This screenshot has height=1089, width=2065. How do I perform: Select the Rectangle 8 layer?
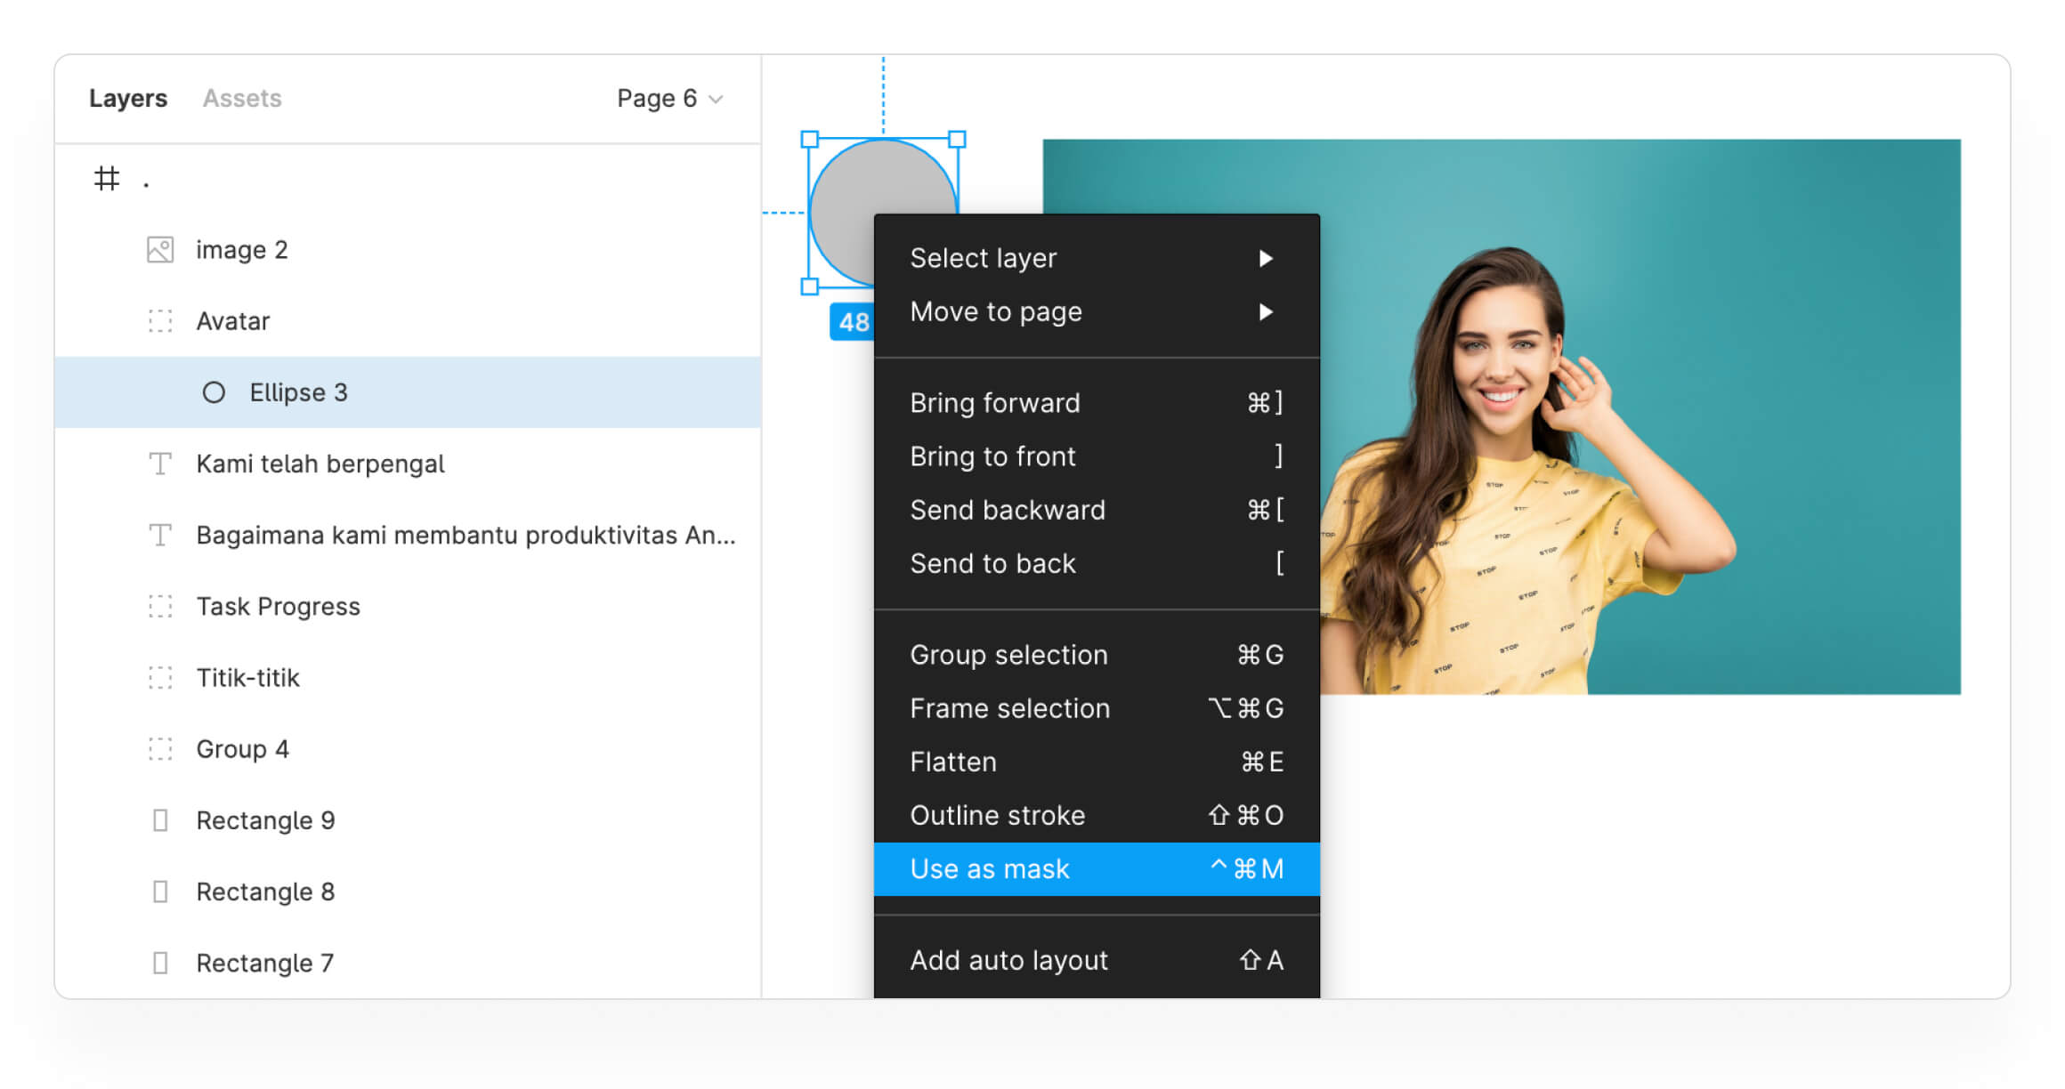[x=265, y=891]
